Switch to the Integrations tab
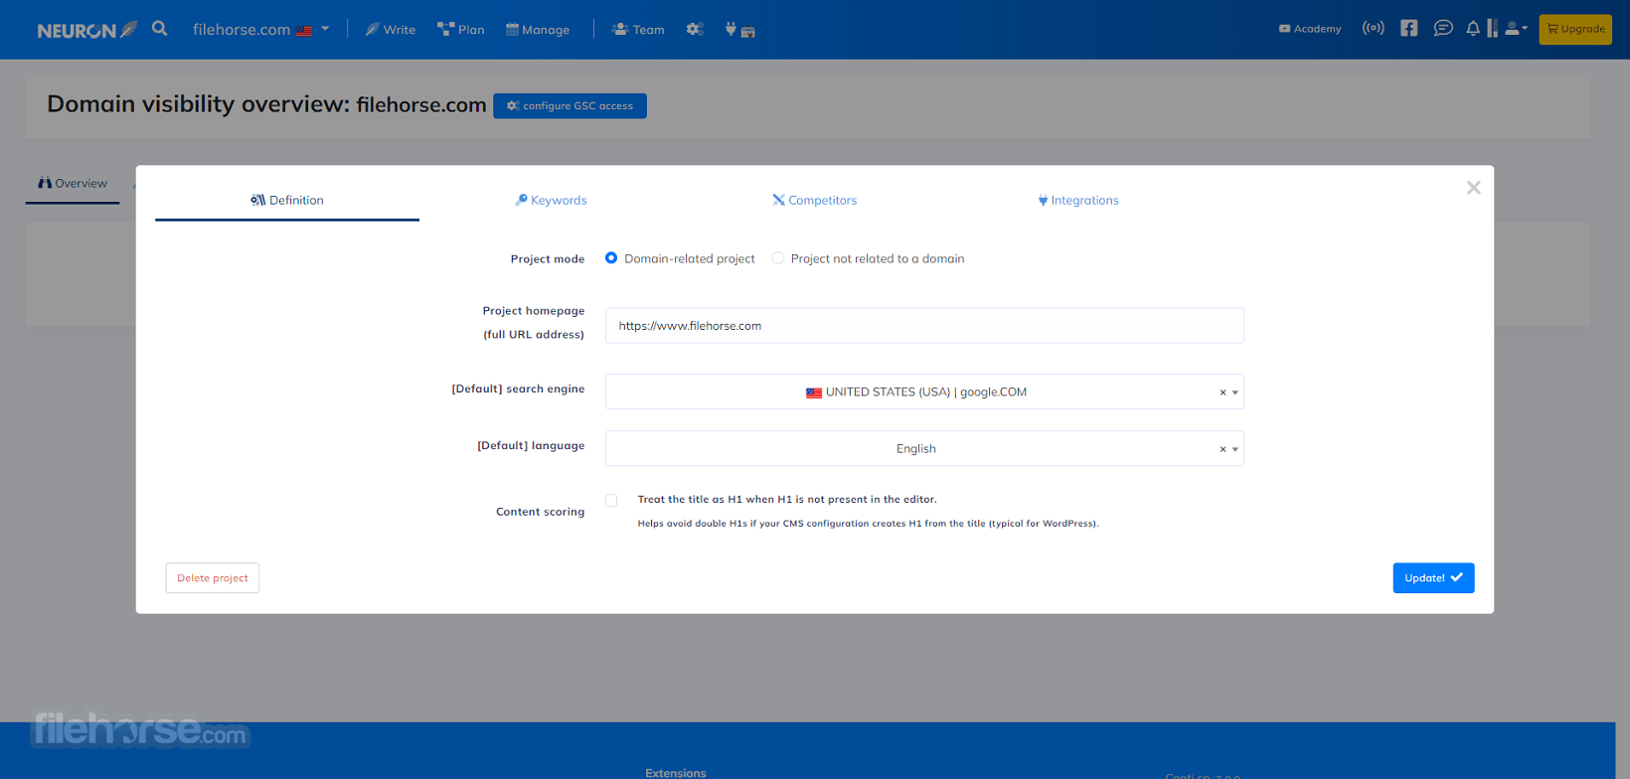This screenshot has height=779, width=1630. [1078, 200]
